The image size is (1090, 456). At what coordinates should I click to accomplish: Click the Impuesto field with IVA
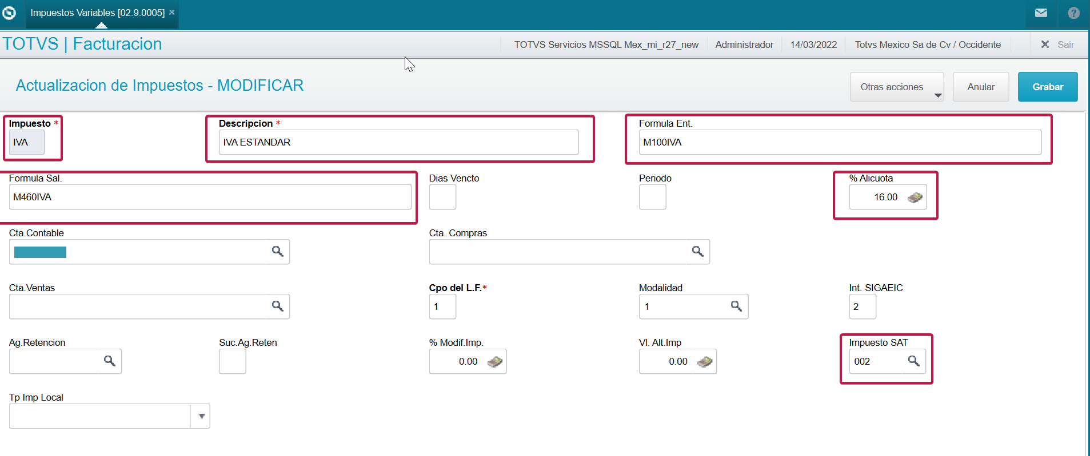point(27,142)
